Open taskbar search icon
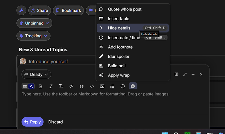Screen dimensions: 225x134 (x=176, y=133)
